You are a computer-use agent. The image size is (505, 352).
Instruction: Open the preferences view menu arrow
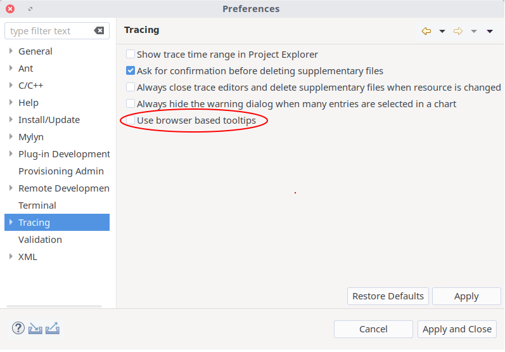click(490, 31)
